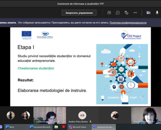Image resolution: width=161 pixels, height=130 pixels.
Task: Toggle the microphone mute
Action: click(x=157, y=13)
